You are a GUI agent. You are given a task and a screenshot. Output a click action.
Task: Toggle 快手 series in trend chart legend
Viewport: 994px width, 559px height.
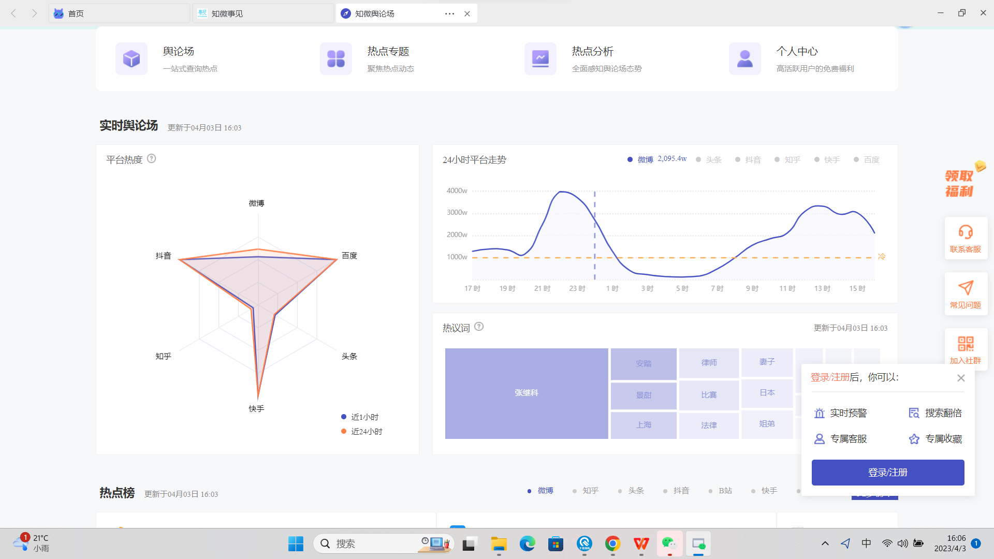[826, 159]
